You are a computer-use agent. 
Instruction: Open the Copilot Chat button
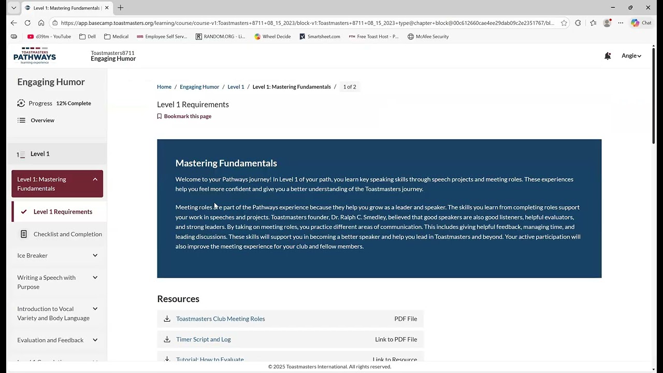pyautogui.click(x=641, y=23)
